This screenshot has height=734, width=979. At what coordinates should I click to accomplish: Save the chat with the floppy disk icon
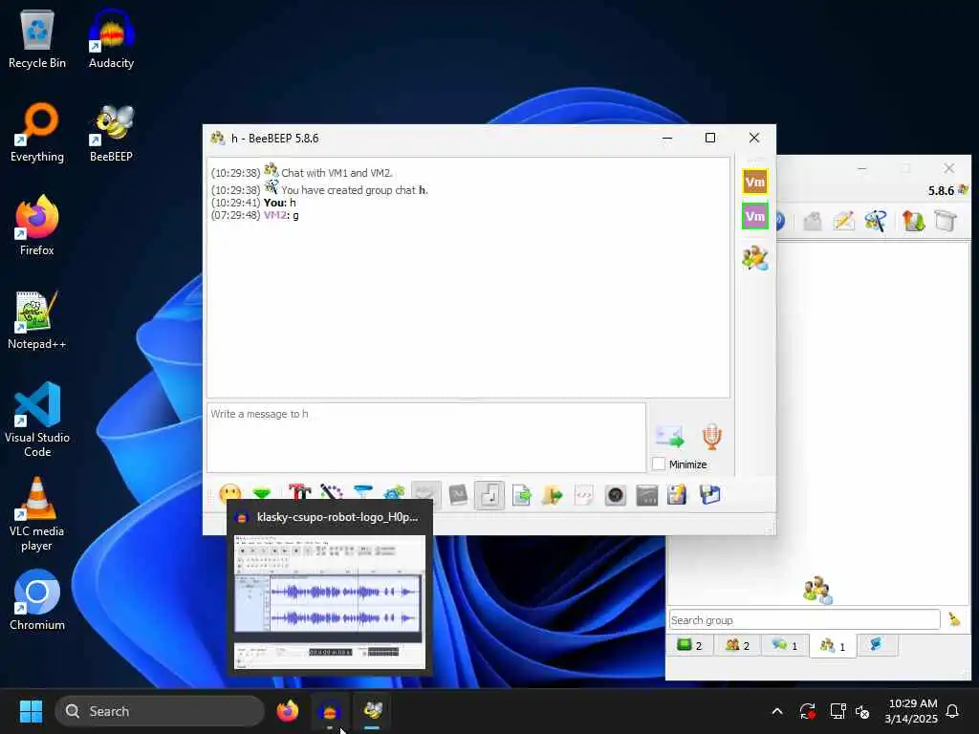[x=710, y=496]
